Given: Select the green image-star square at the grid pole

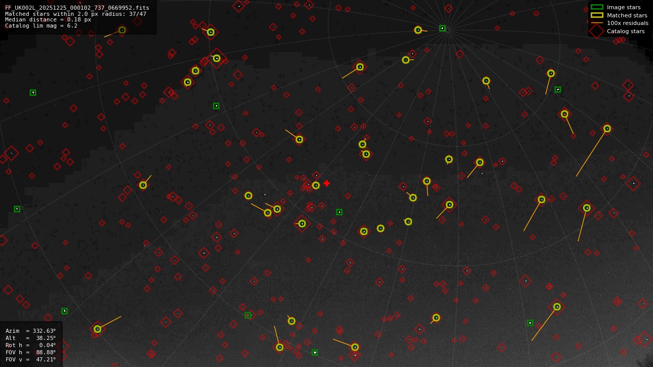Looking at the screenshot, I should (x=442, y=29).
